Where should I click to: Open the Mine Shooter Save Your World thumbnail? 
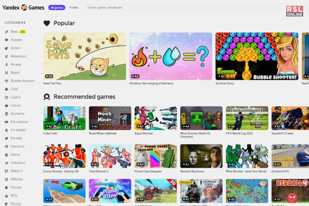pos(247,156)
